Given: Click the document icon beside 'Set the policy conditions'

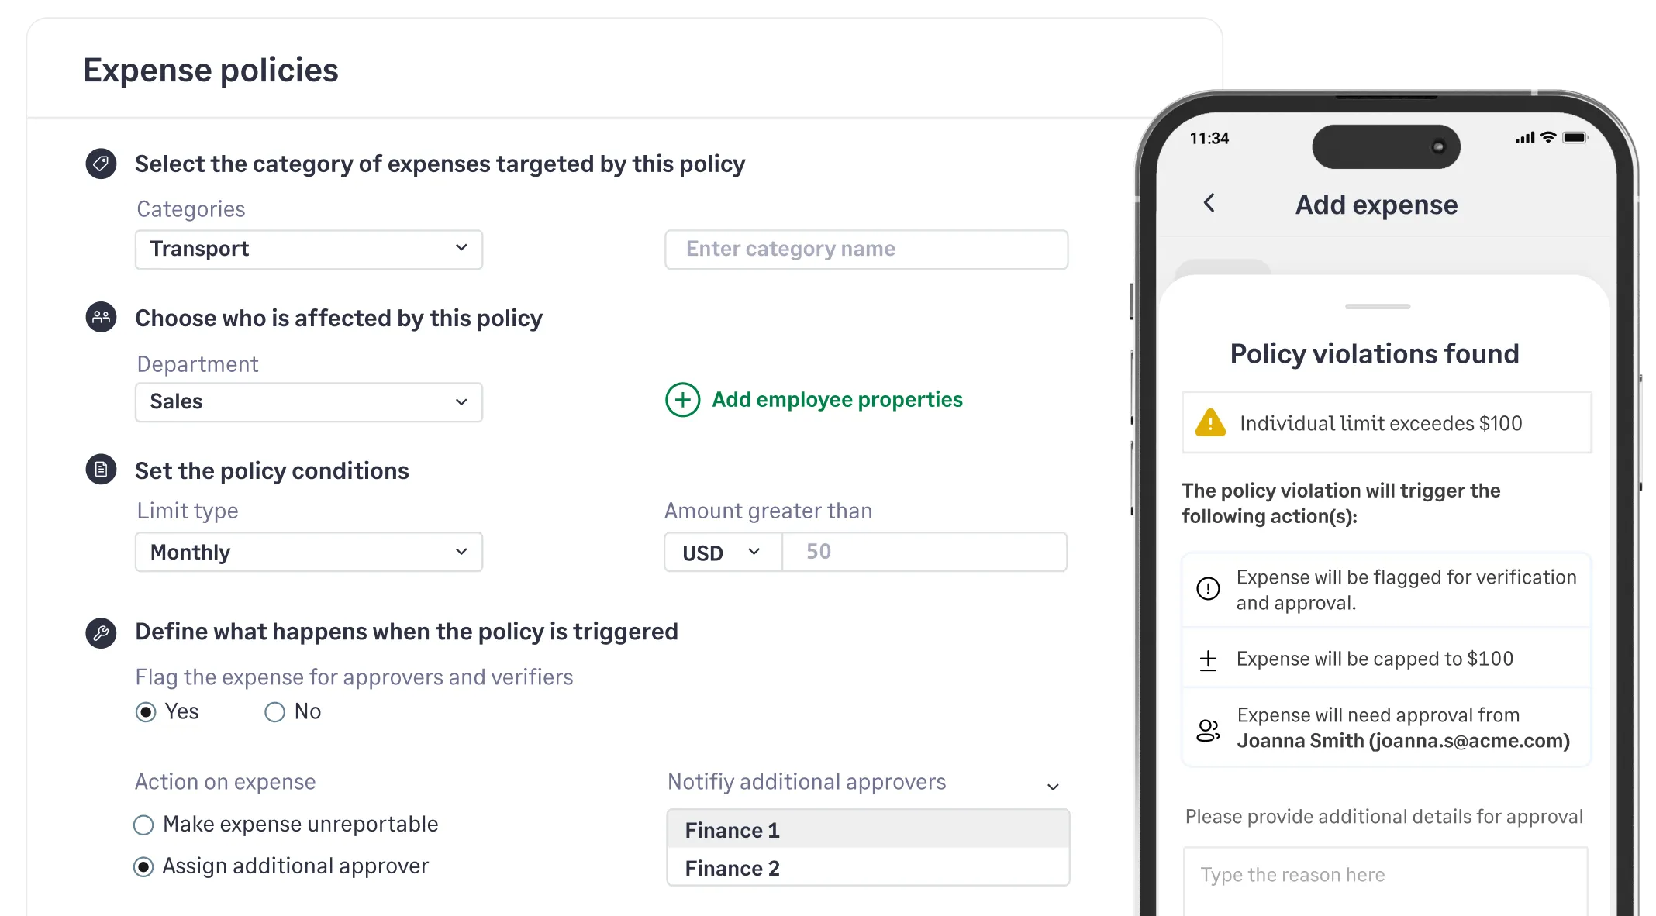Looking at the screenshot, I should coord(100,470).
